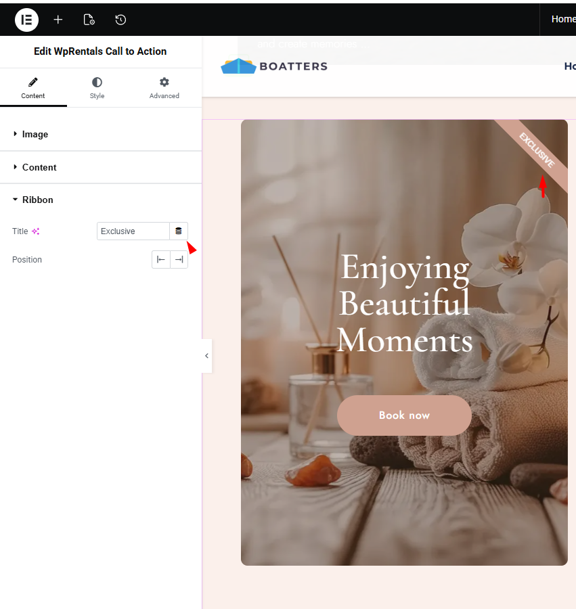
Task: Open the page settings document icon
Action: pos(89,20)
